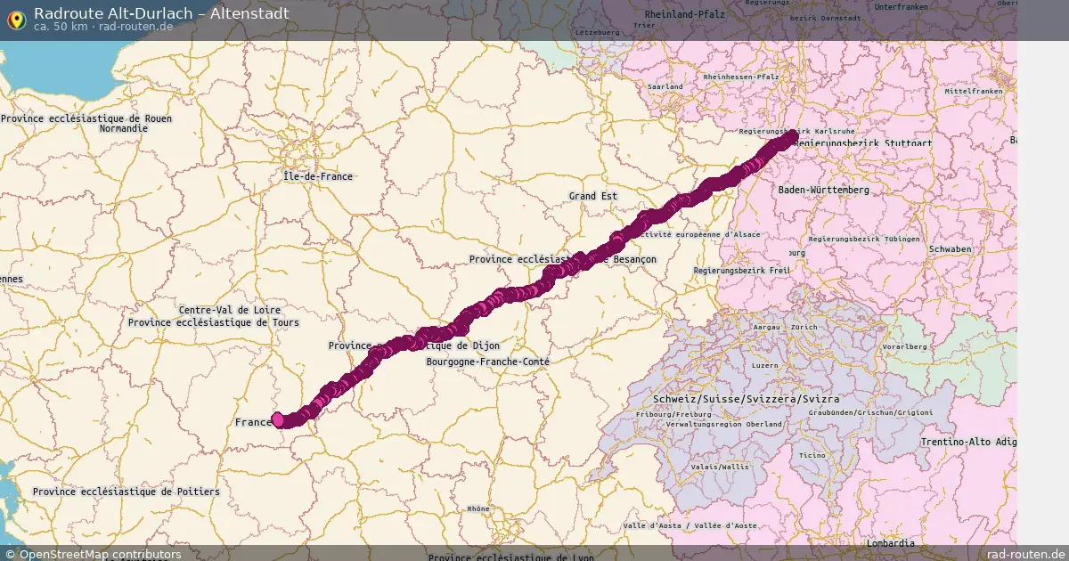The width and height of the screenshot is (1069, 561).
Task: Select the Regierungsbezirk Stuttgart label
Action: point(862,143)
